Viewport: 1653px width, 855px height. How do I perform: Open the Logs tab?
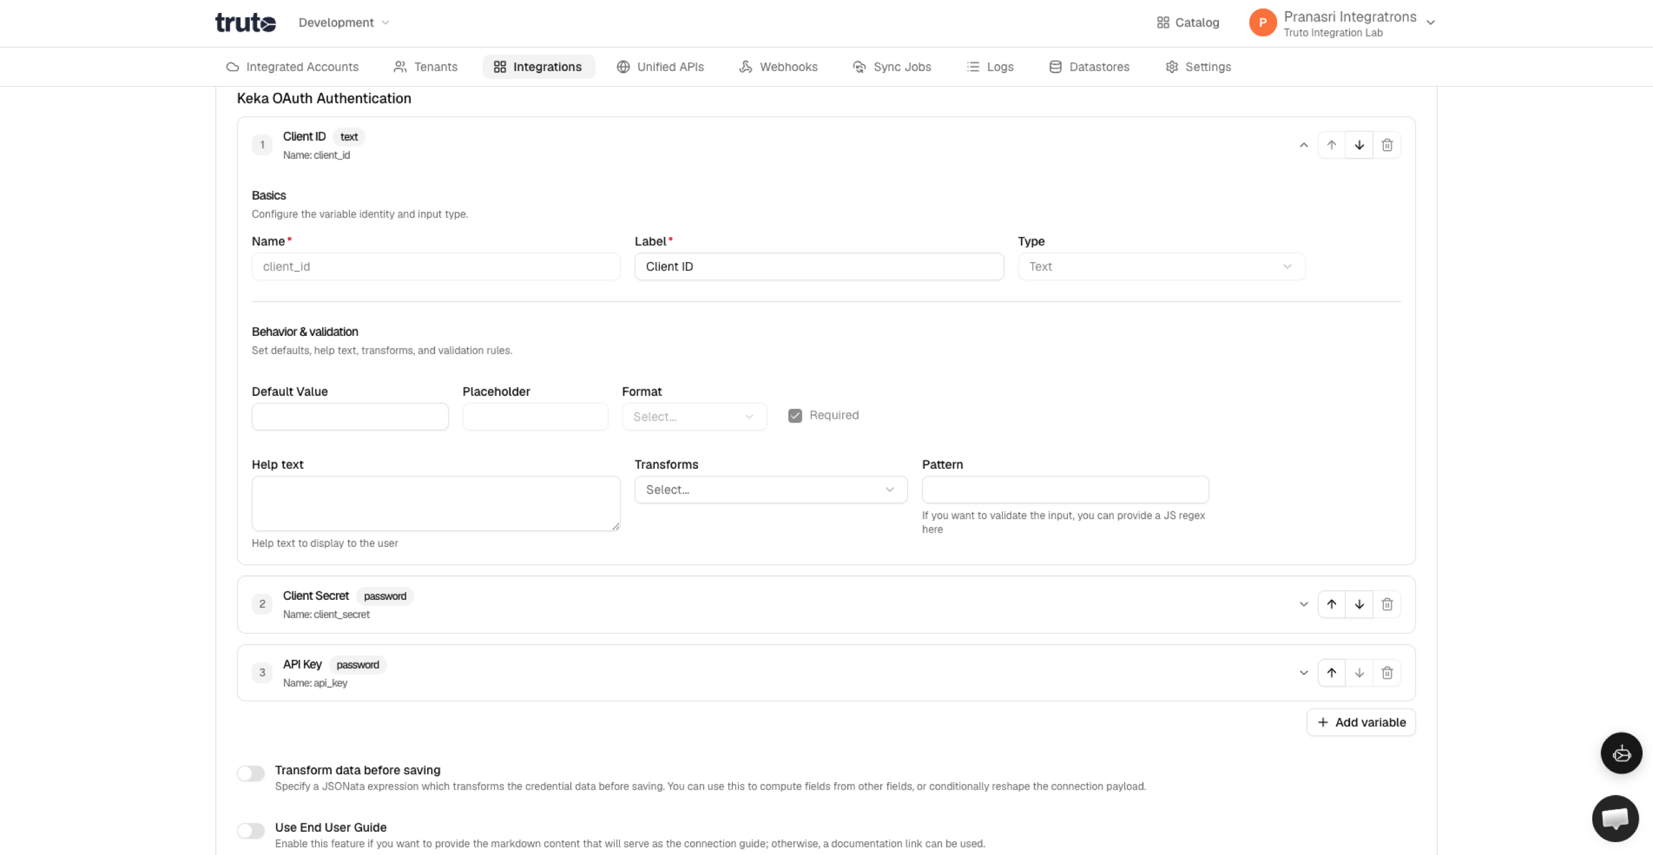990,67
